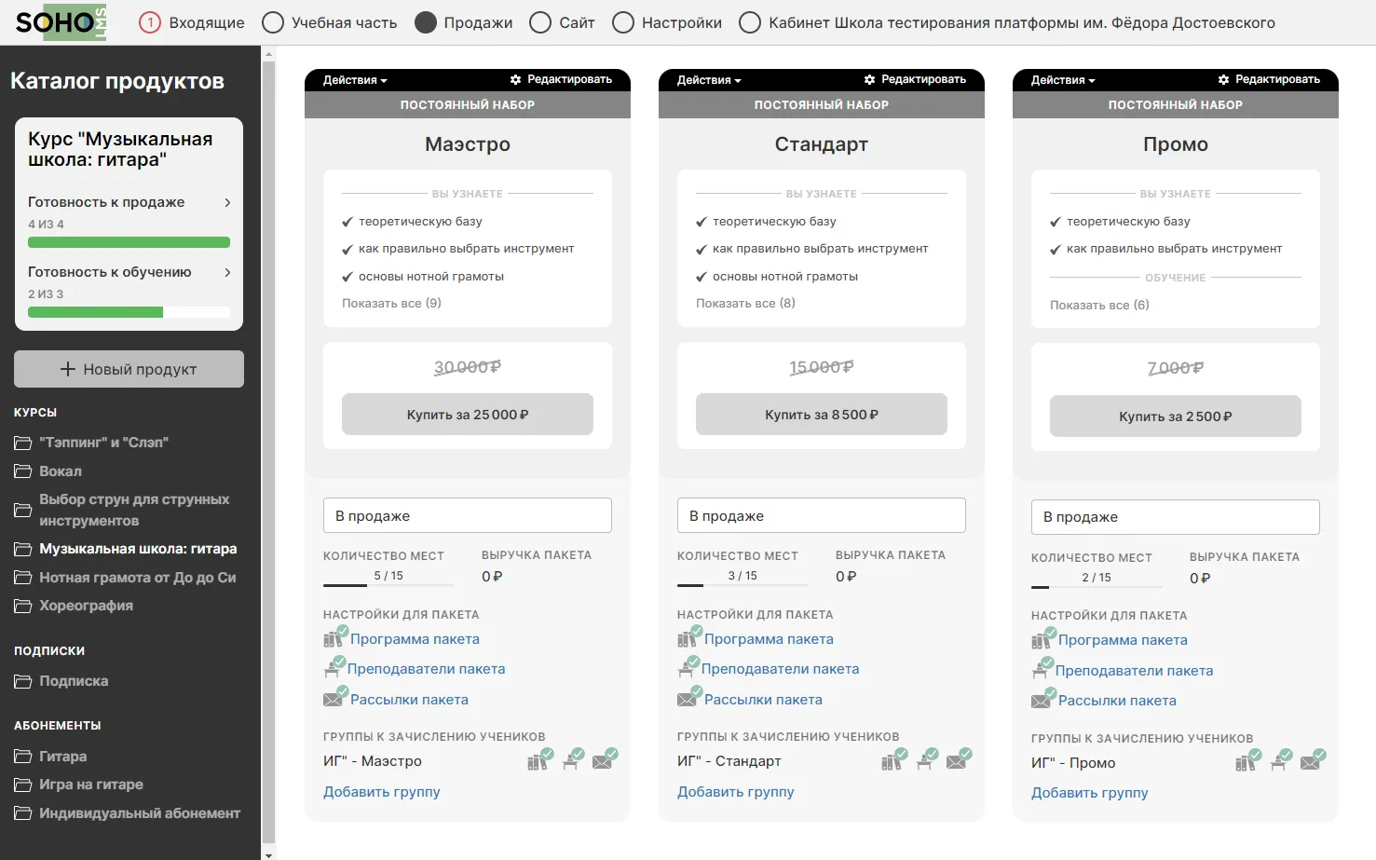The width and height of the screenshot is (1376, 860).
Task: Open the Входящие section
Action: 206,22
